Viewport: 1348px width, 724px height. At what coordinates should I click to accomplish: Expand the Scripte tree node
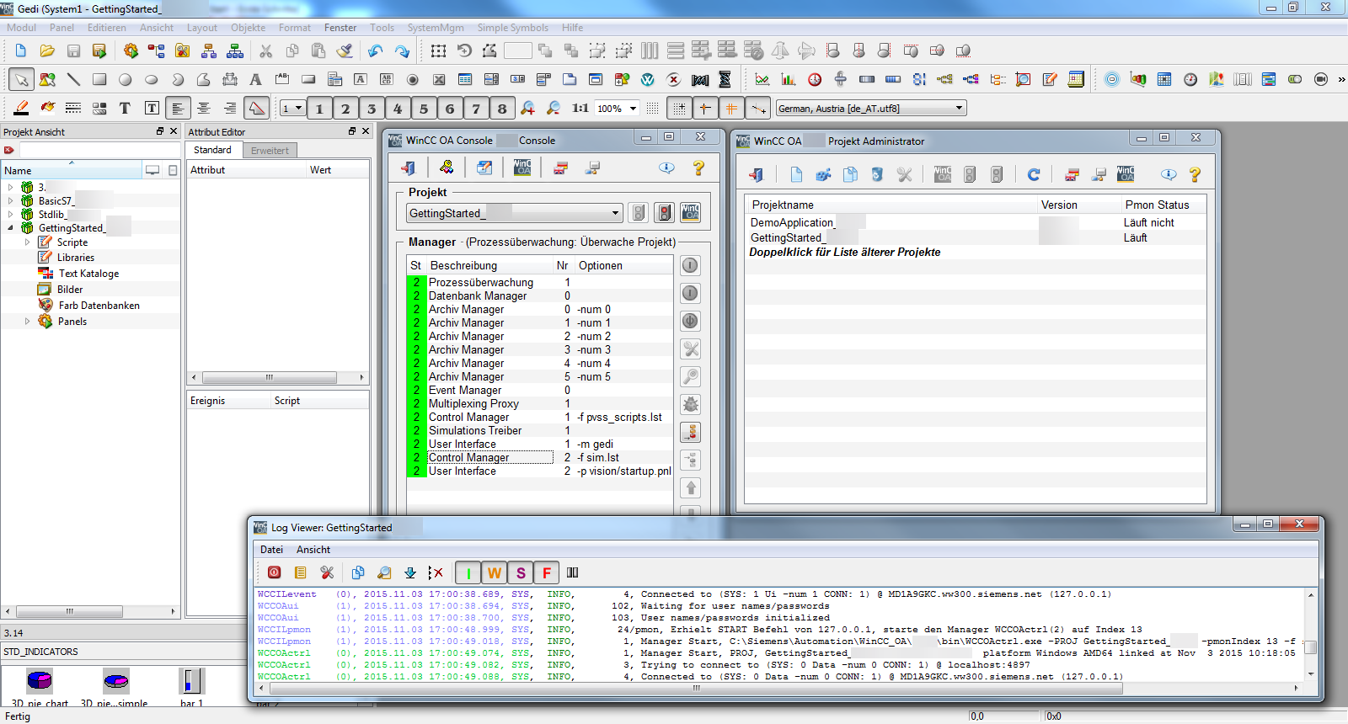click(x=28, y=242)
